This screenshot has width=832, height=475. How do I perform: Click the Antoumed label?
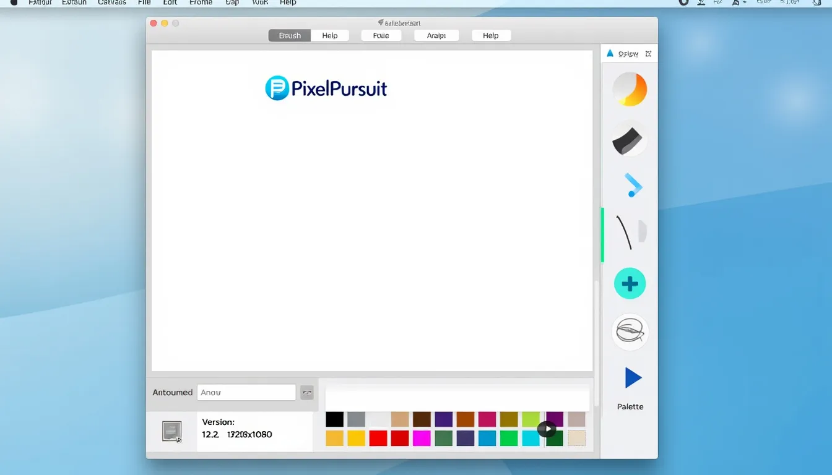tap(173, 393)
